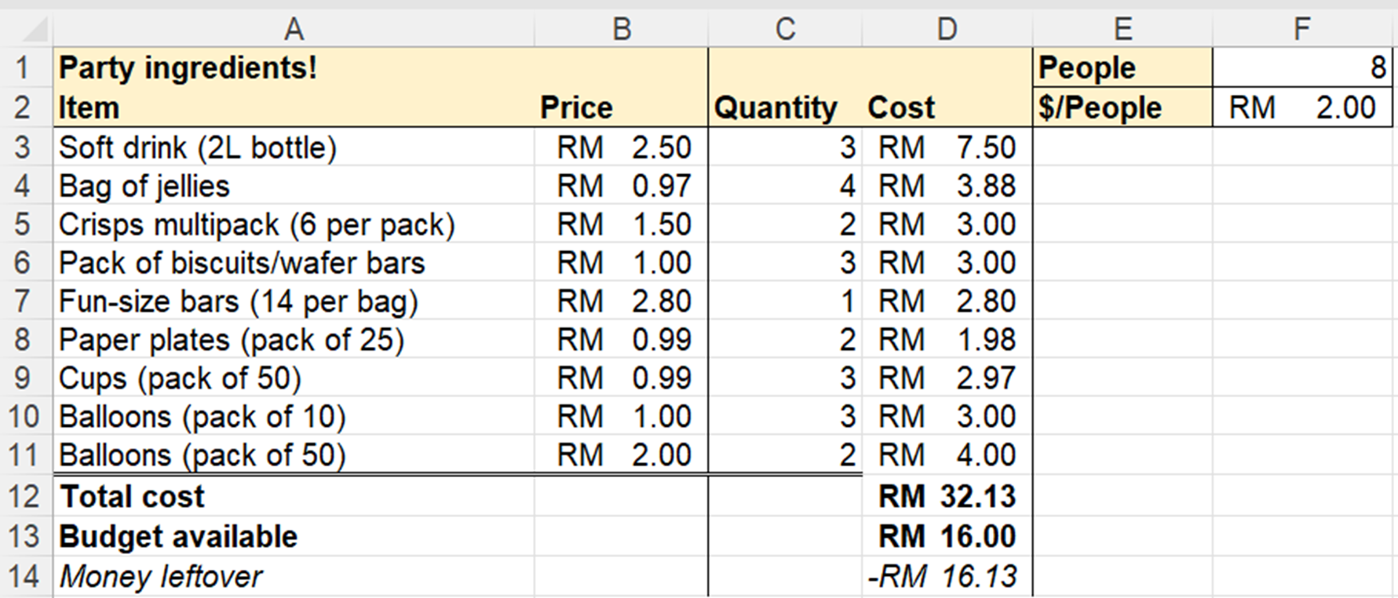Select column E header
The height and width of the screenshot is (598, 1398).
point(1122,29)
